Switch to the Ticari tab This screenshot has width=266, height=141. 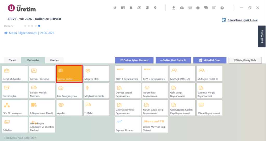(x=12, y=60)
